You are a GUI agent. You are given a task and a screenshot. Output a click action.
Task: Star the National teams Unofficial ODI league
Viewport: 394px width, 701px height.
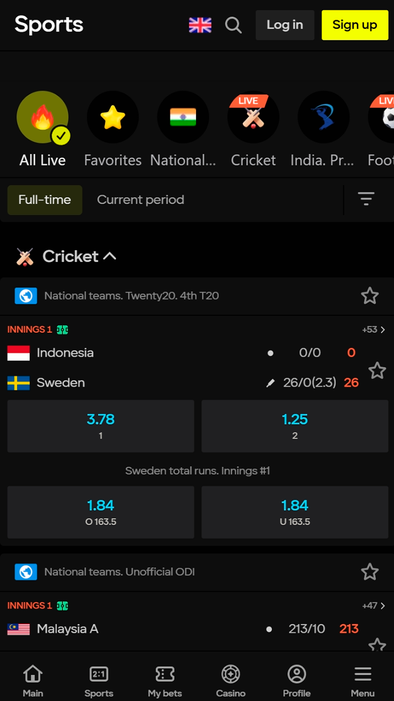pyautogui.click(x=369, y=572)
